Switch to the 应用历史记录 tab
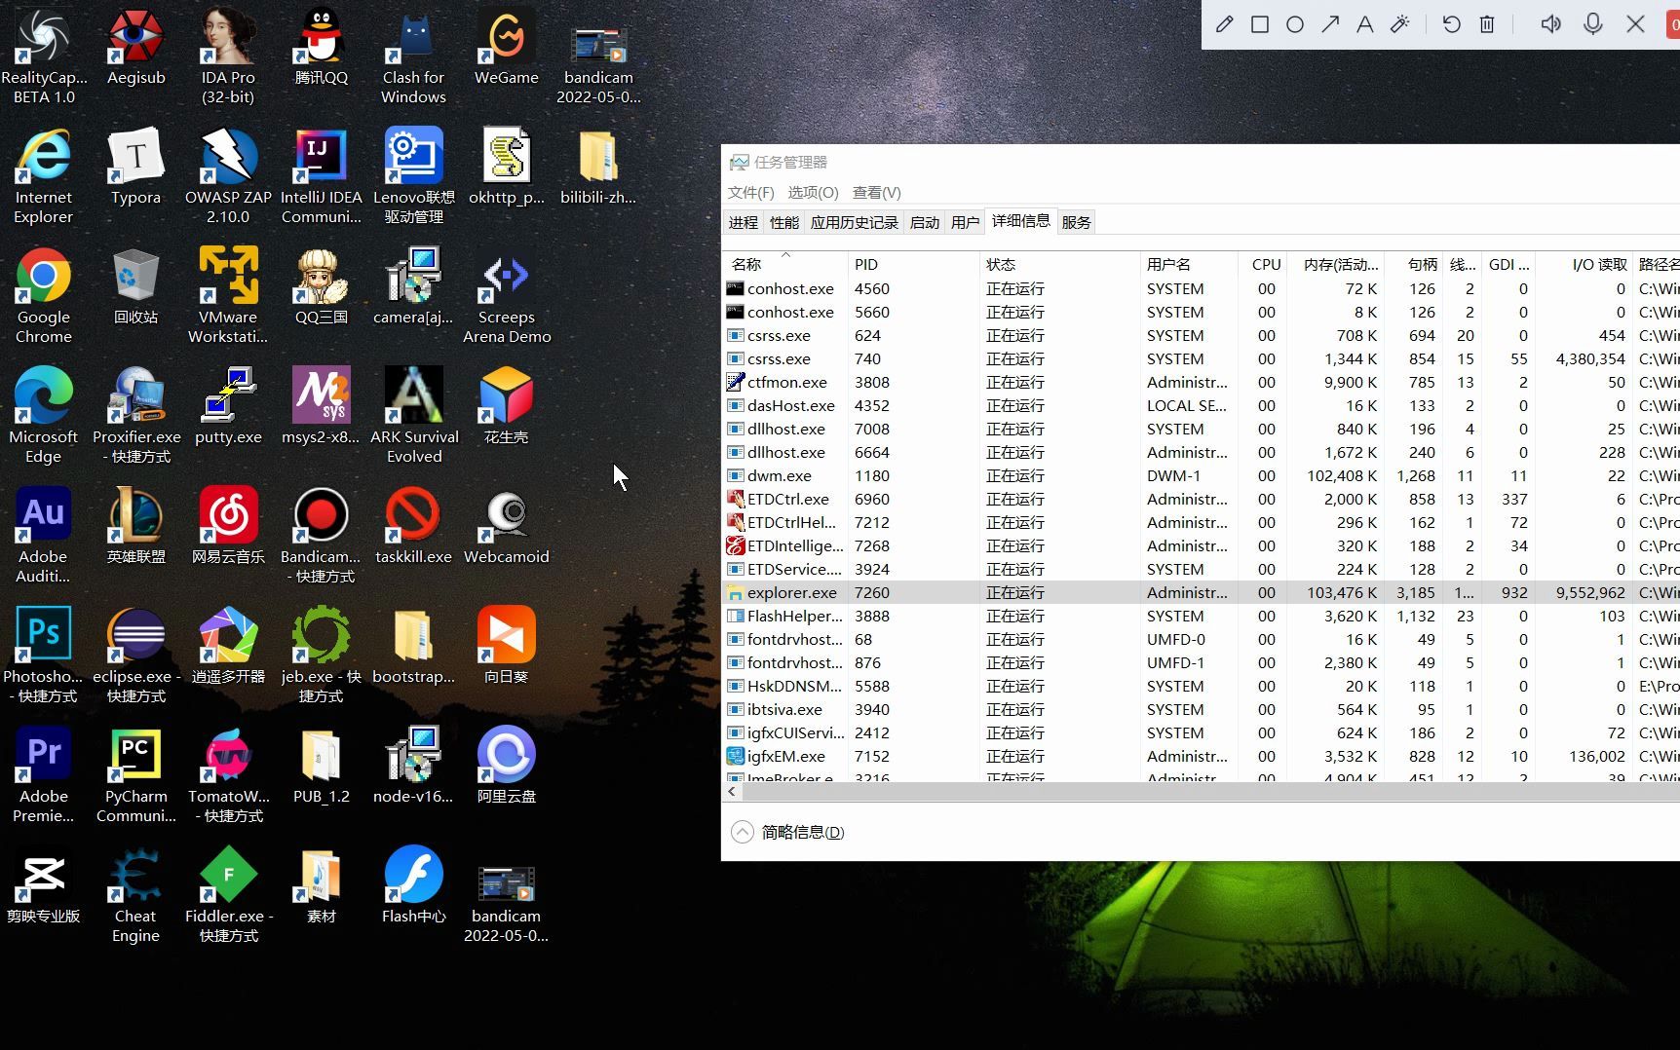 (x=854, y=223)
